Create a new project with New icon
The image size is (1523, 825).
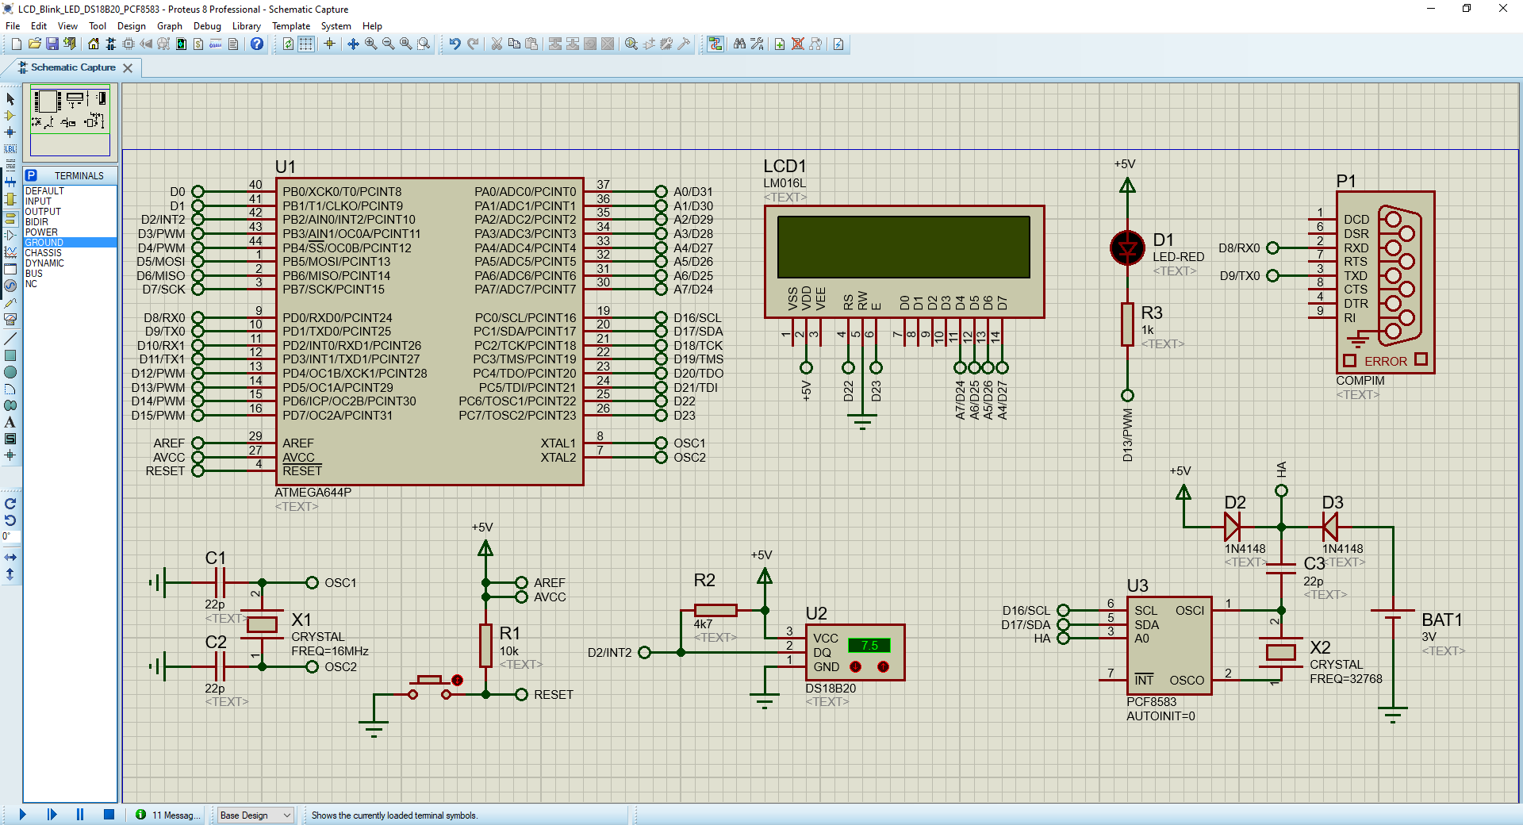tap(16, 44)
